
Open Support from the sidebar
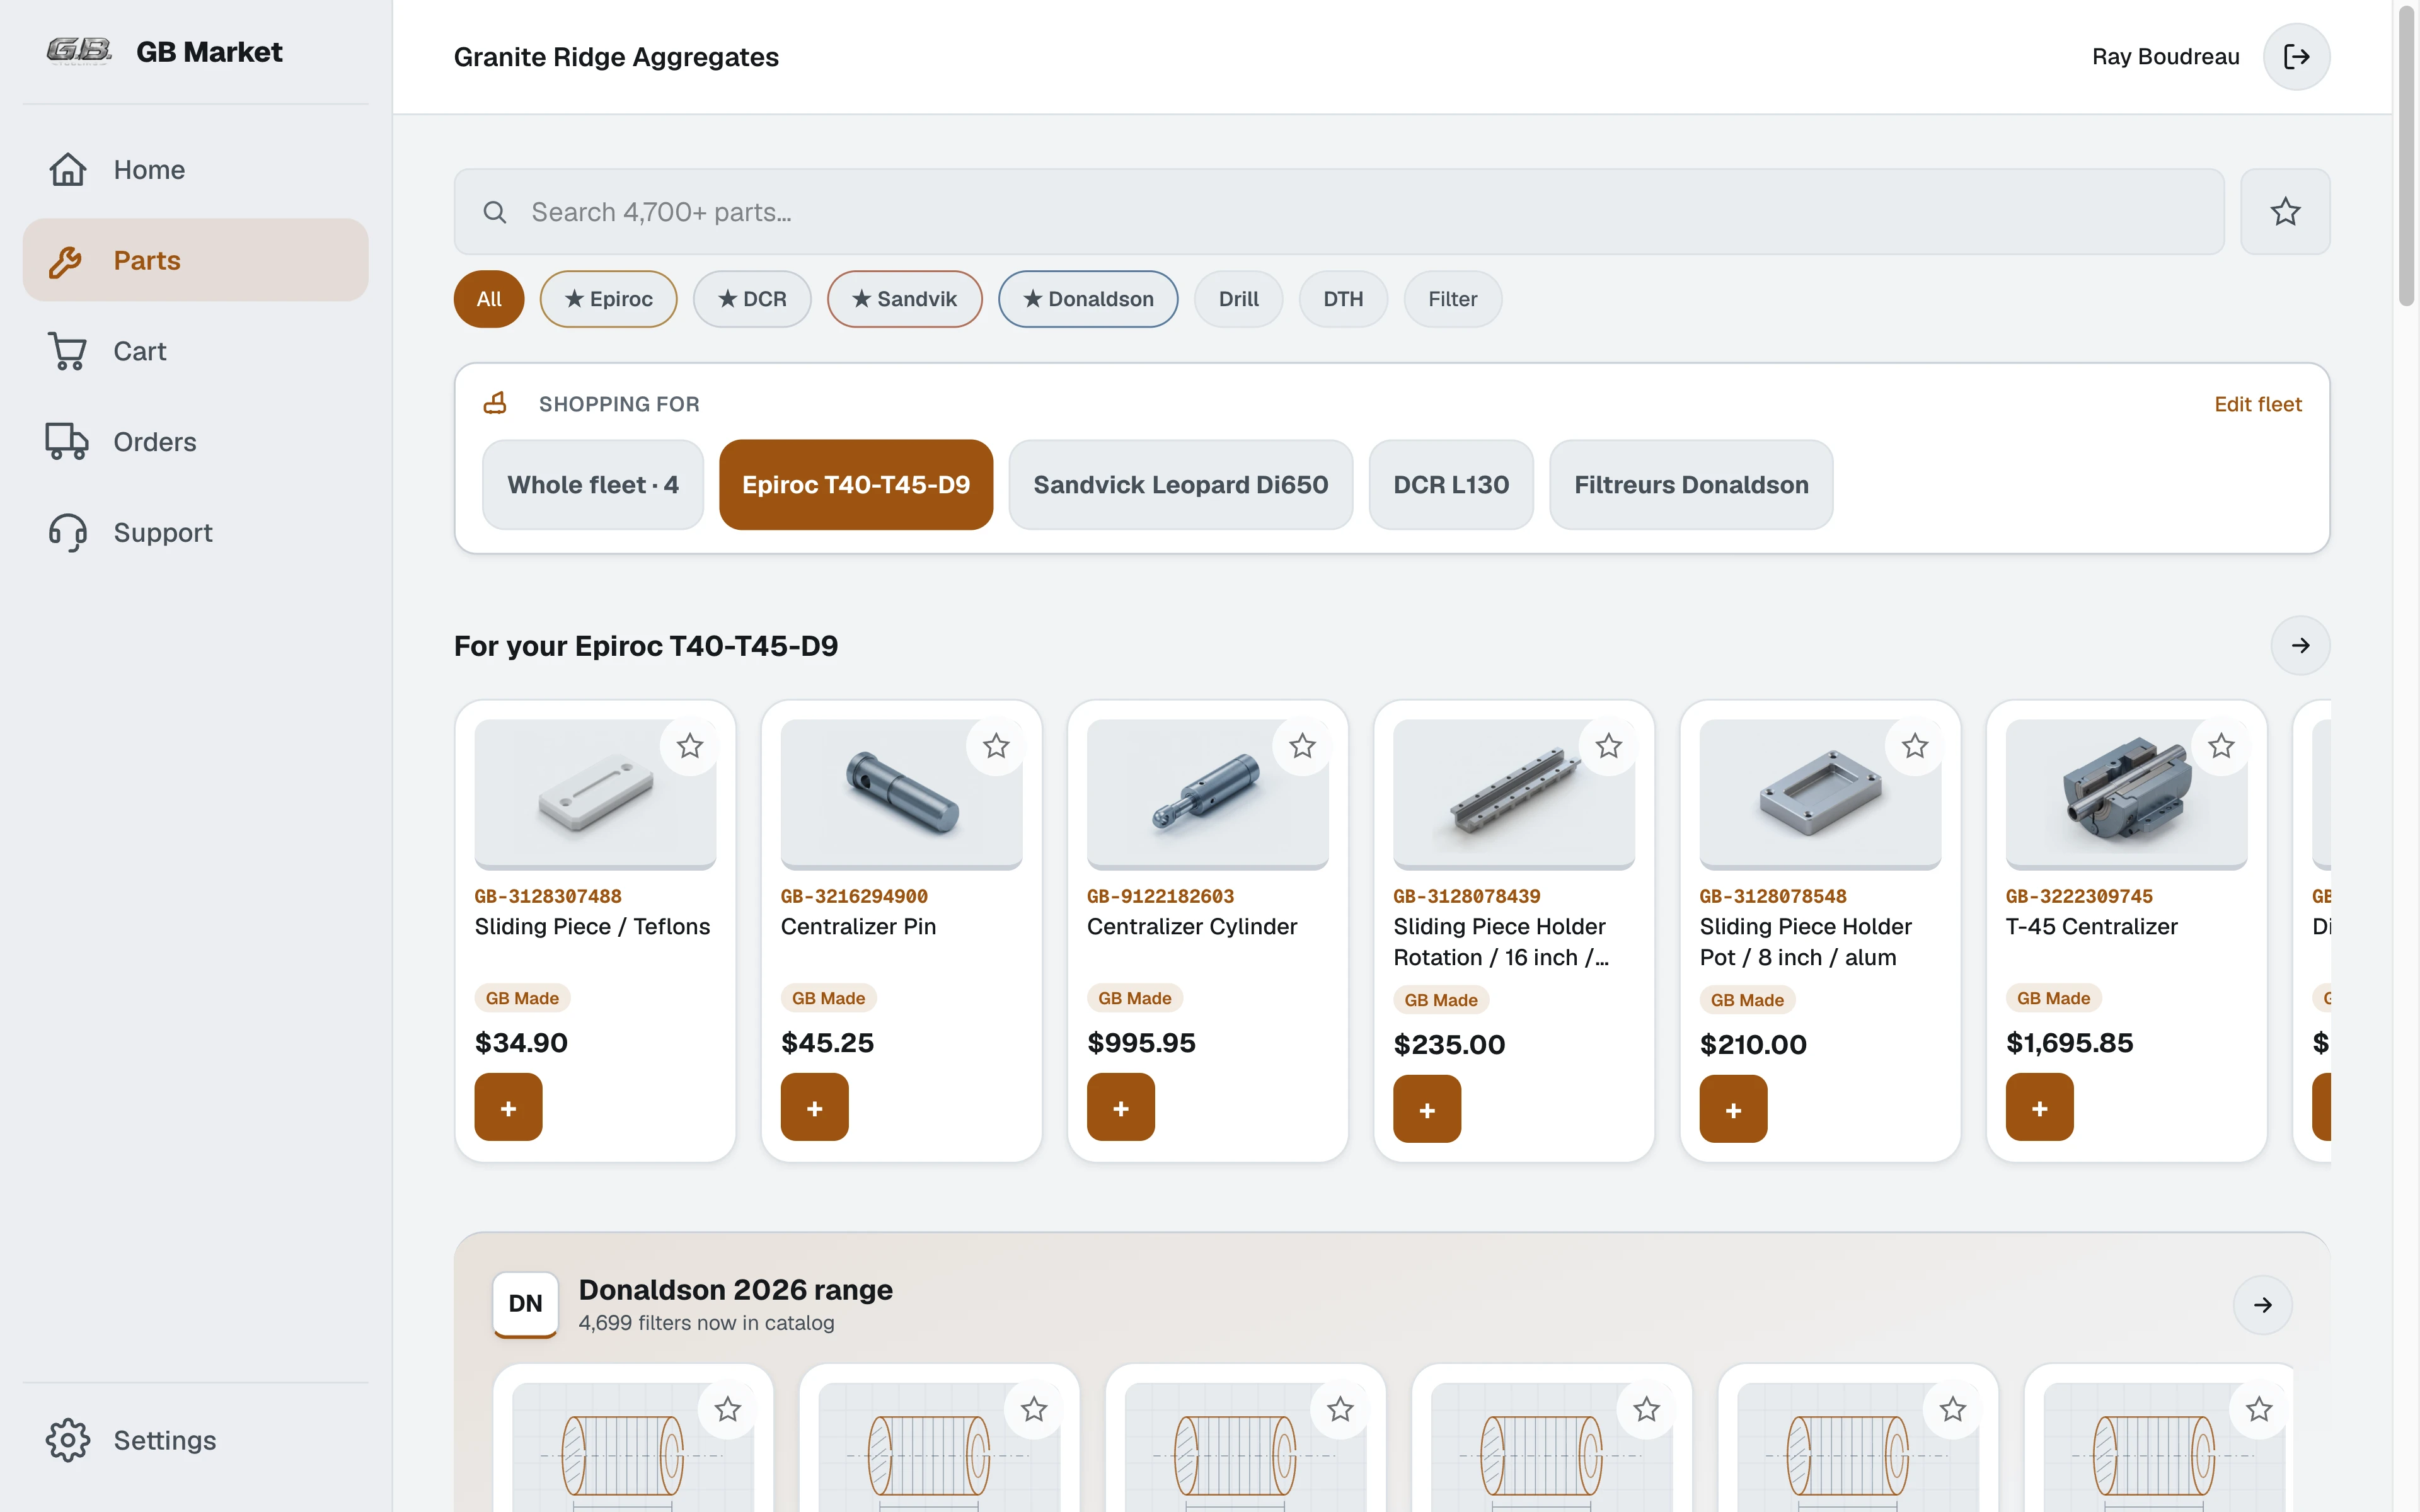195,532
